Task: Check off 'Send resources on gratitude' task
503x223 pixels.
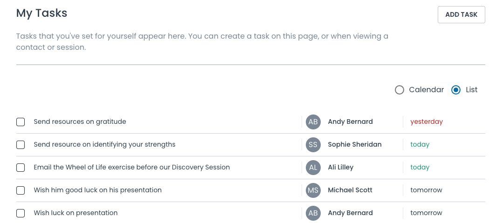Action: pos(21,122)
